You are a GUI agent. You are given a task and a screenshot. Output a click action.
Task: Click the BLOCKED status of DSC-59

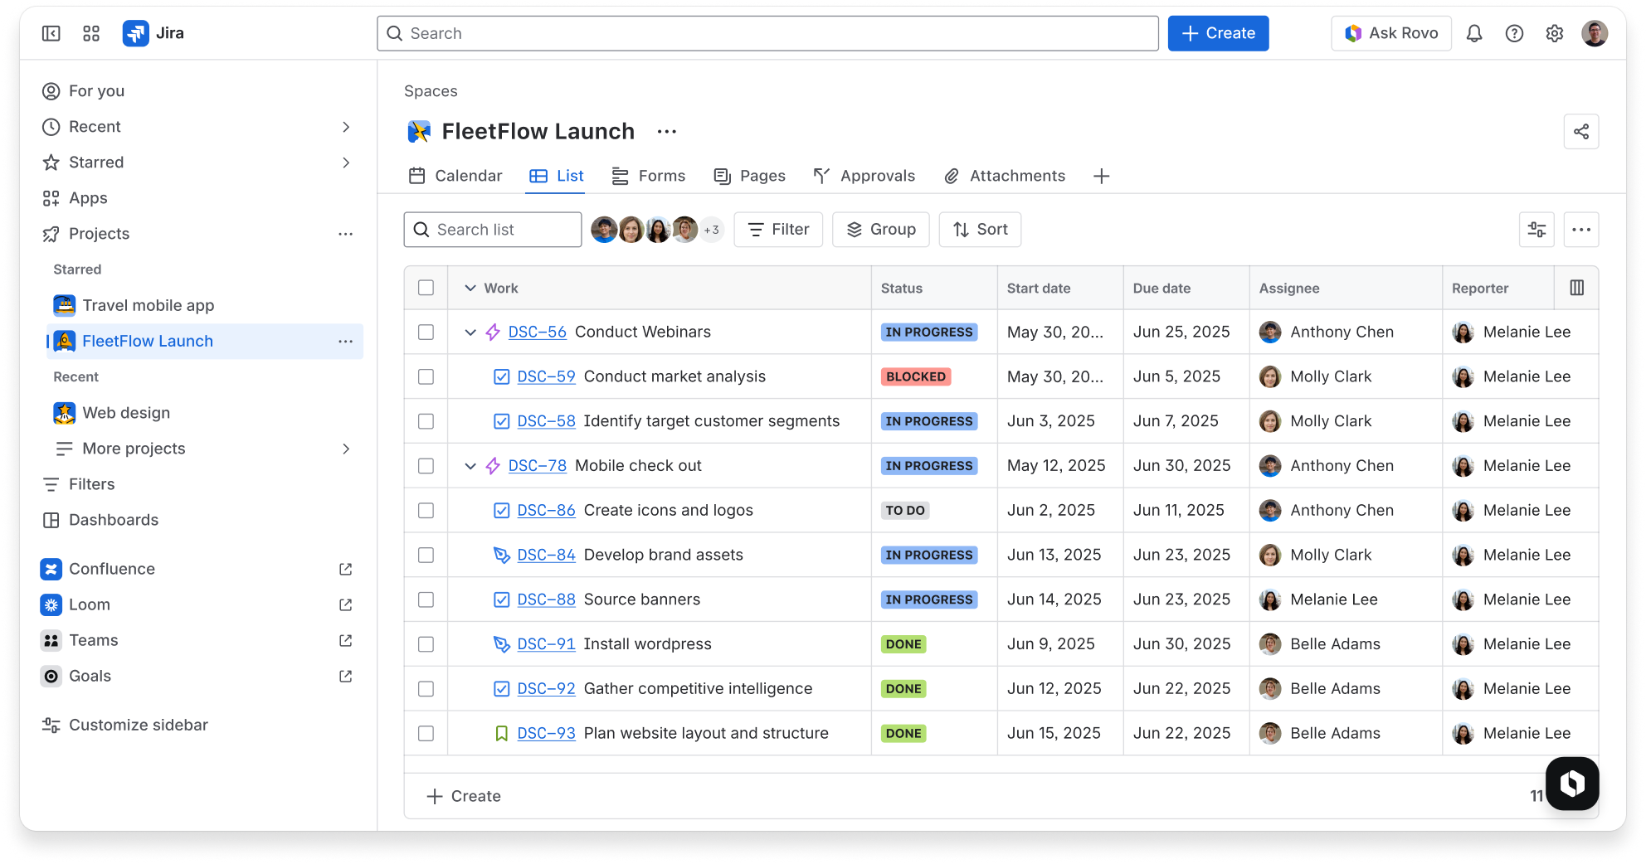(916, 376)
